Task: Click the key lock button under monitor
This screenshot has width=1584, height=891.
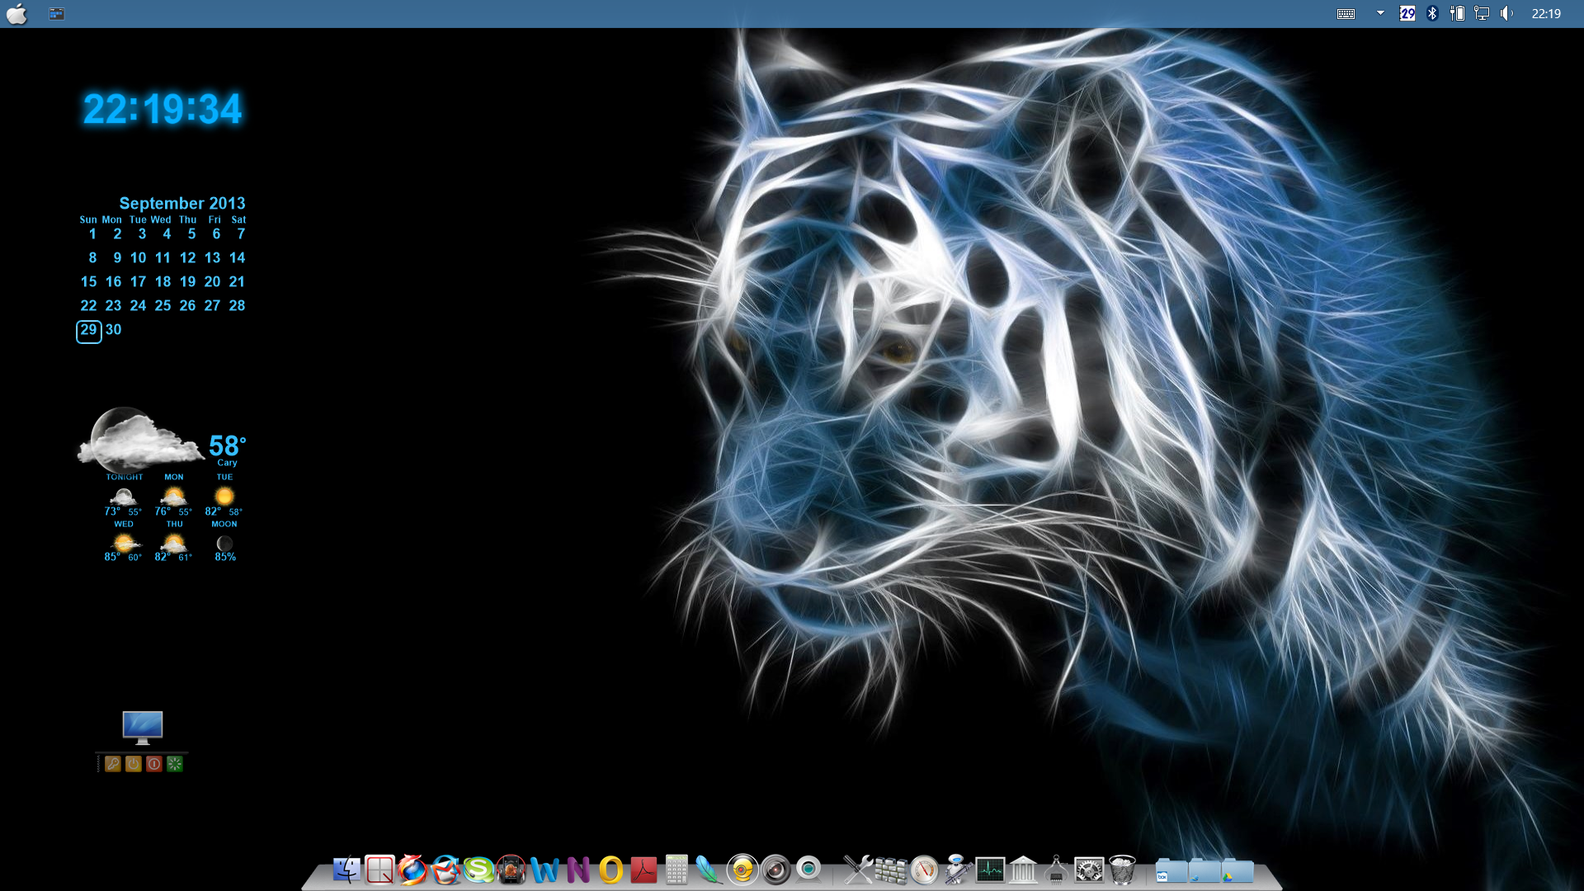Action: point(113,764)
